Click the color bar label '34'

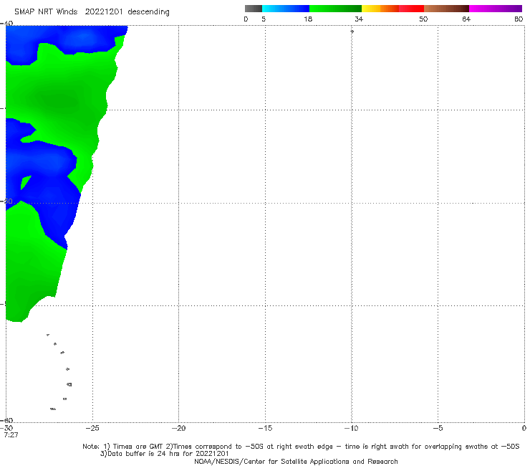tap(359, 19)
